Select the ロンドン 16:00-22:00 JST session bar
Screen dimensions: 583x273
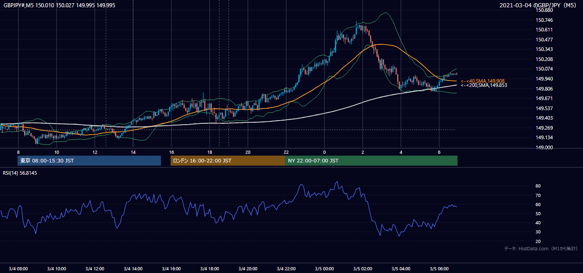coord(228,161)
